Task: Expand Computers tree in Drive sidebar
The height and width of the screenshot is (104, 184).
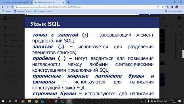Action: [2, 40]
